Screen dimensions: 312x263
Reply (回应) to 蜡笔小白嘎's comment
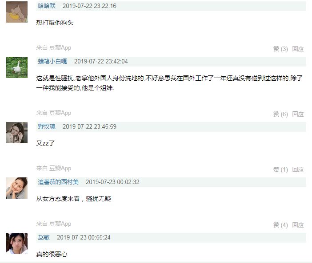298,114
